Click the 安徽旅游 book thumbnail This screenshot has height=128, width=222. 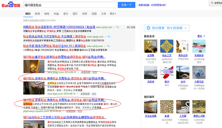[199, 46]
